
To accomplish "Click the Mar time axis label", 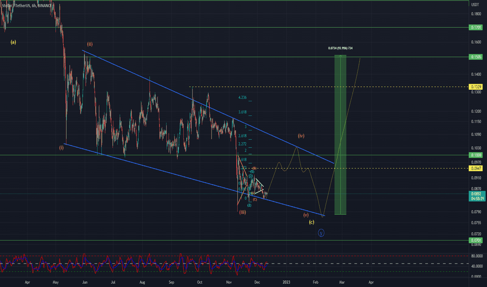I will tap(342, 282).
